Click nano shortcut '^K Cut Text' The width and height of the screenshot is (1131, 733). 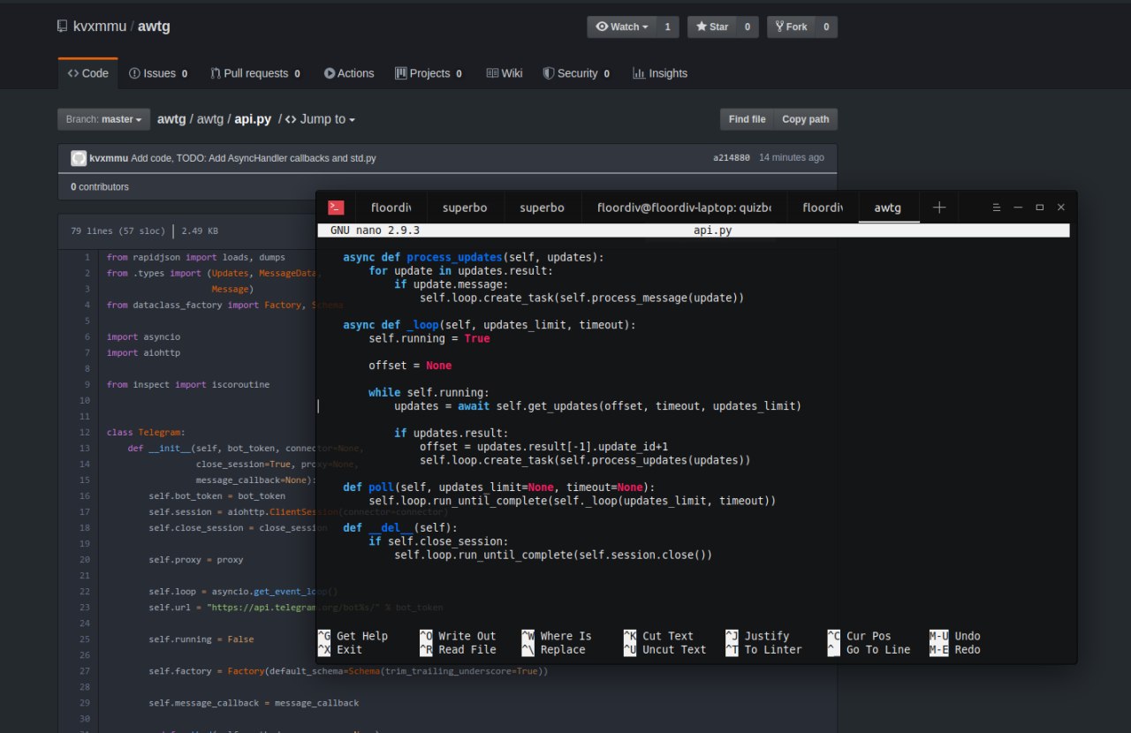pyautogui.click(x=658, y=636)
